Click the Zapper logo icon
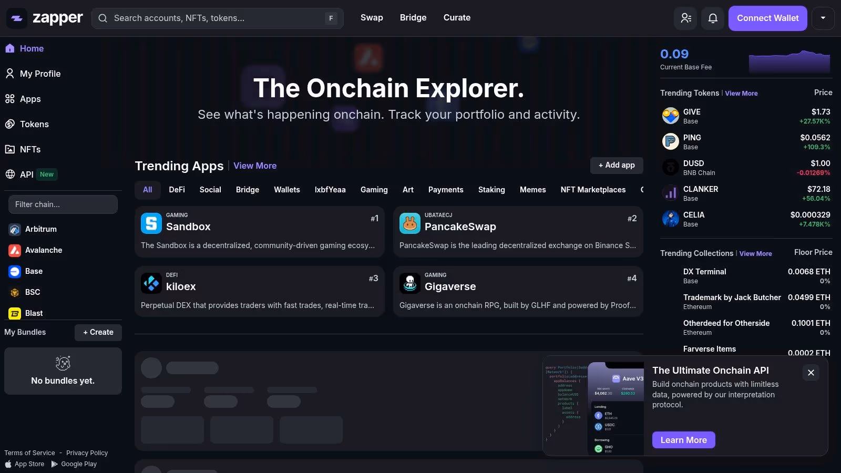Screen dimensions: 841x473 pyautogui.click(x=17, y=18)
